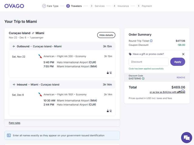Image resolution: width=194 pixels, height=145 pixels.
Task: Collapse the Outbound Curaçao Island - Miami header
Action: 62,46
